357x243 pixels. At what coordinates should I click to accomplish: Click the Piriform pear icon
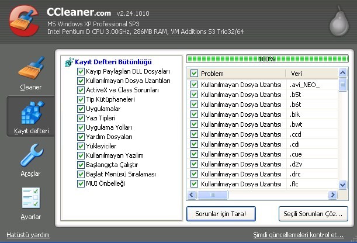coord(339,22)
